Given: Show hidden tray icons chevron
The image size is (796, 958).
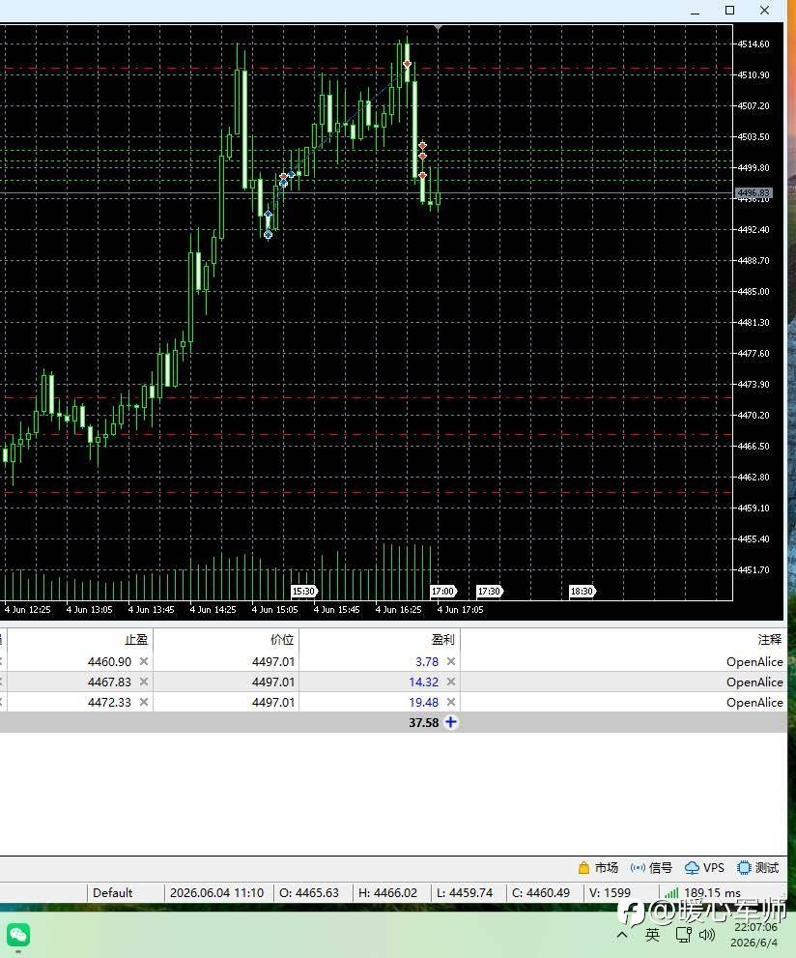Looking at the screenshot, I should (622, 934).
